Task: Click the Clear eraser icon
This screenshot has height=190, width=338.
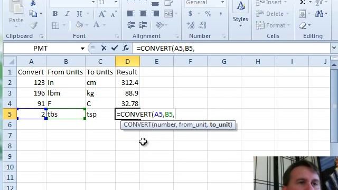Action: pos(303,26)
